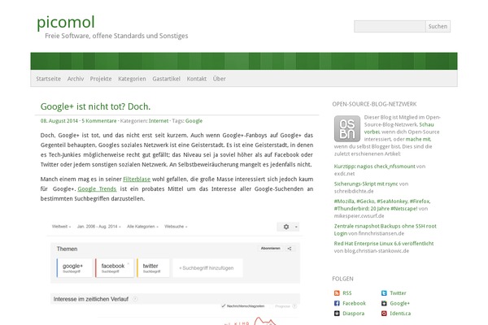Click the Twitter text link
The width and height of the screenshot is (488, 325).
pyautogui.click(x=398, y=293)
